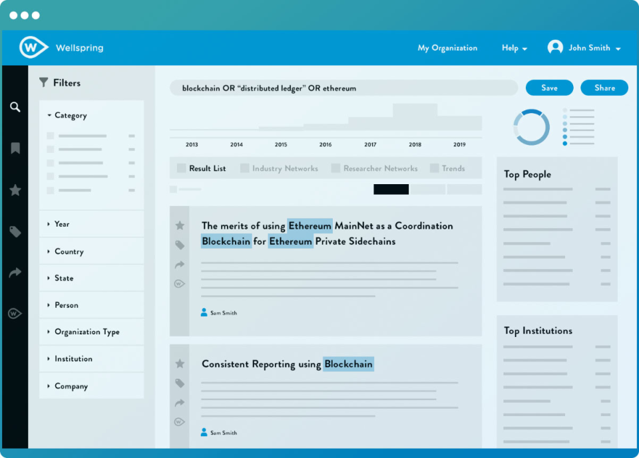Click the black progress indicator below the tabs
This screenshot has height=458, width=639.
coord(391,189)
